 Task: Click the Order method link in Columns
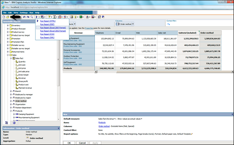(x=104, y=126)
